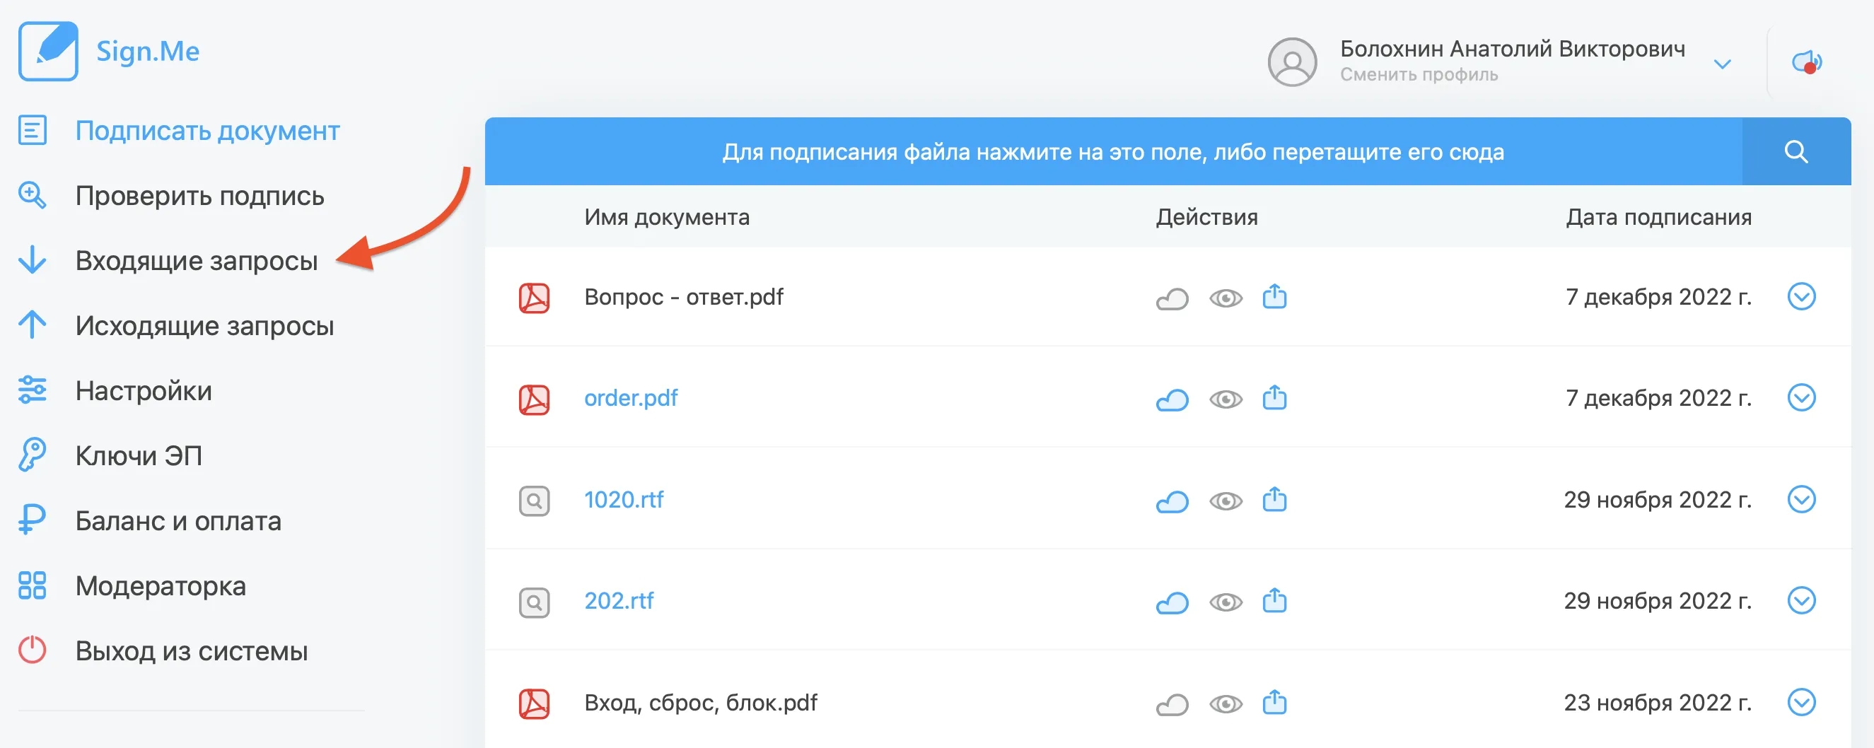Click the grid icon for Модераторка
The image size is (1874, 748).
[32, 585]
